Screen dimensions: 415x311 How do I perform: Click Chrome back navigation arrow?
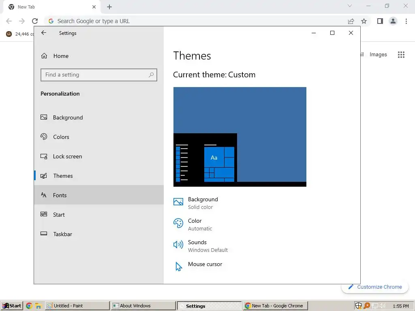9,21
